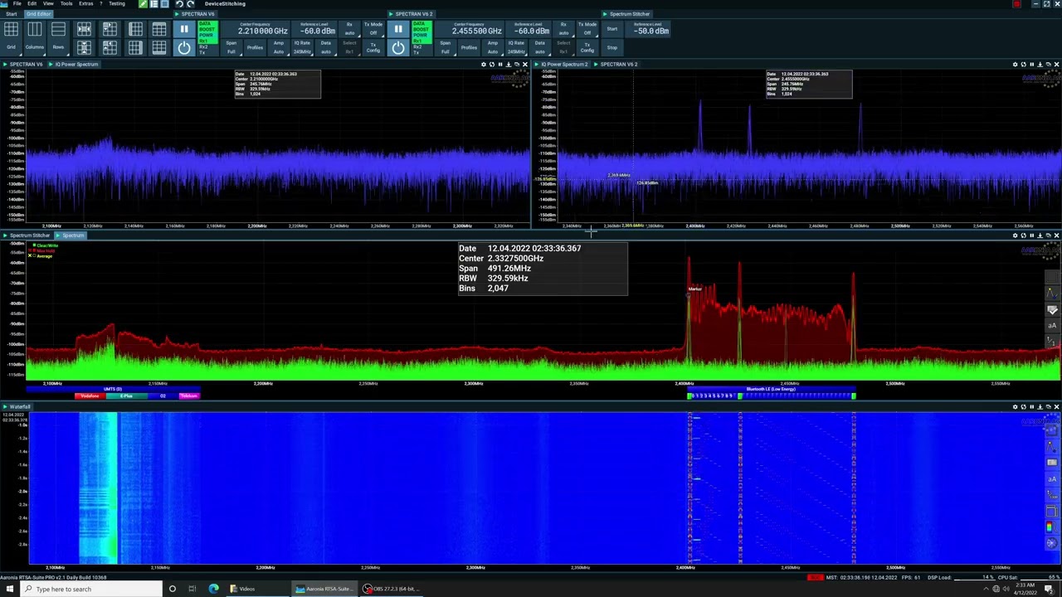The width and height of the screenshot is (1062, 597).
Task: Toggle power of SPECTRAN V6 device
Action: tap(184, 48)
